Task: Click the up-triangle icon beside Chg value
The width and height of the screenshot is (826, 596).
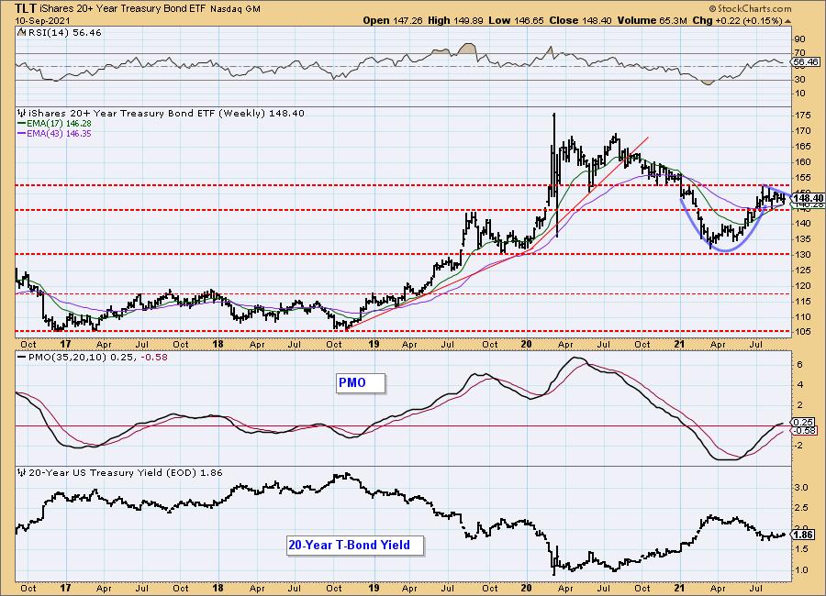Action: tap(788, 22)
